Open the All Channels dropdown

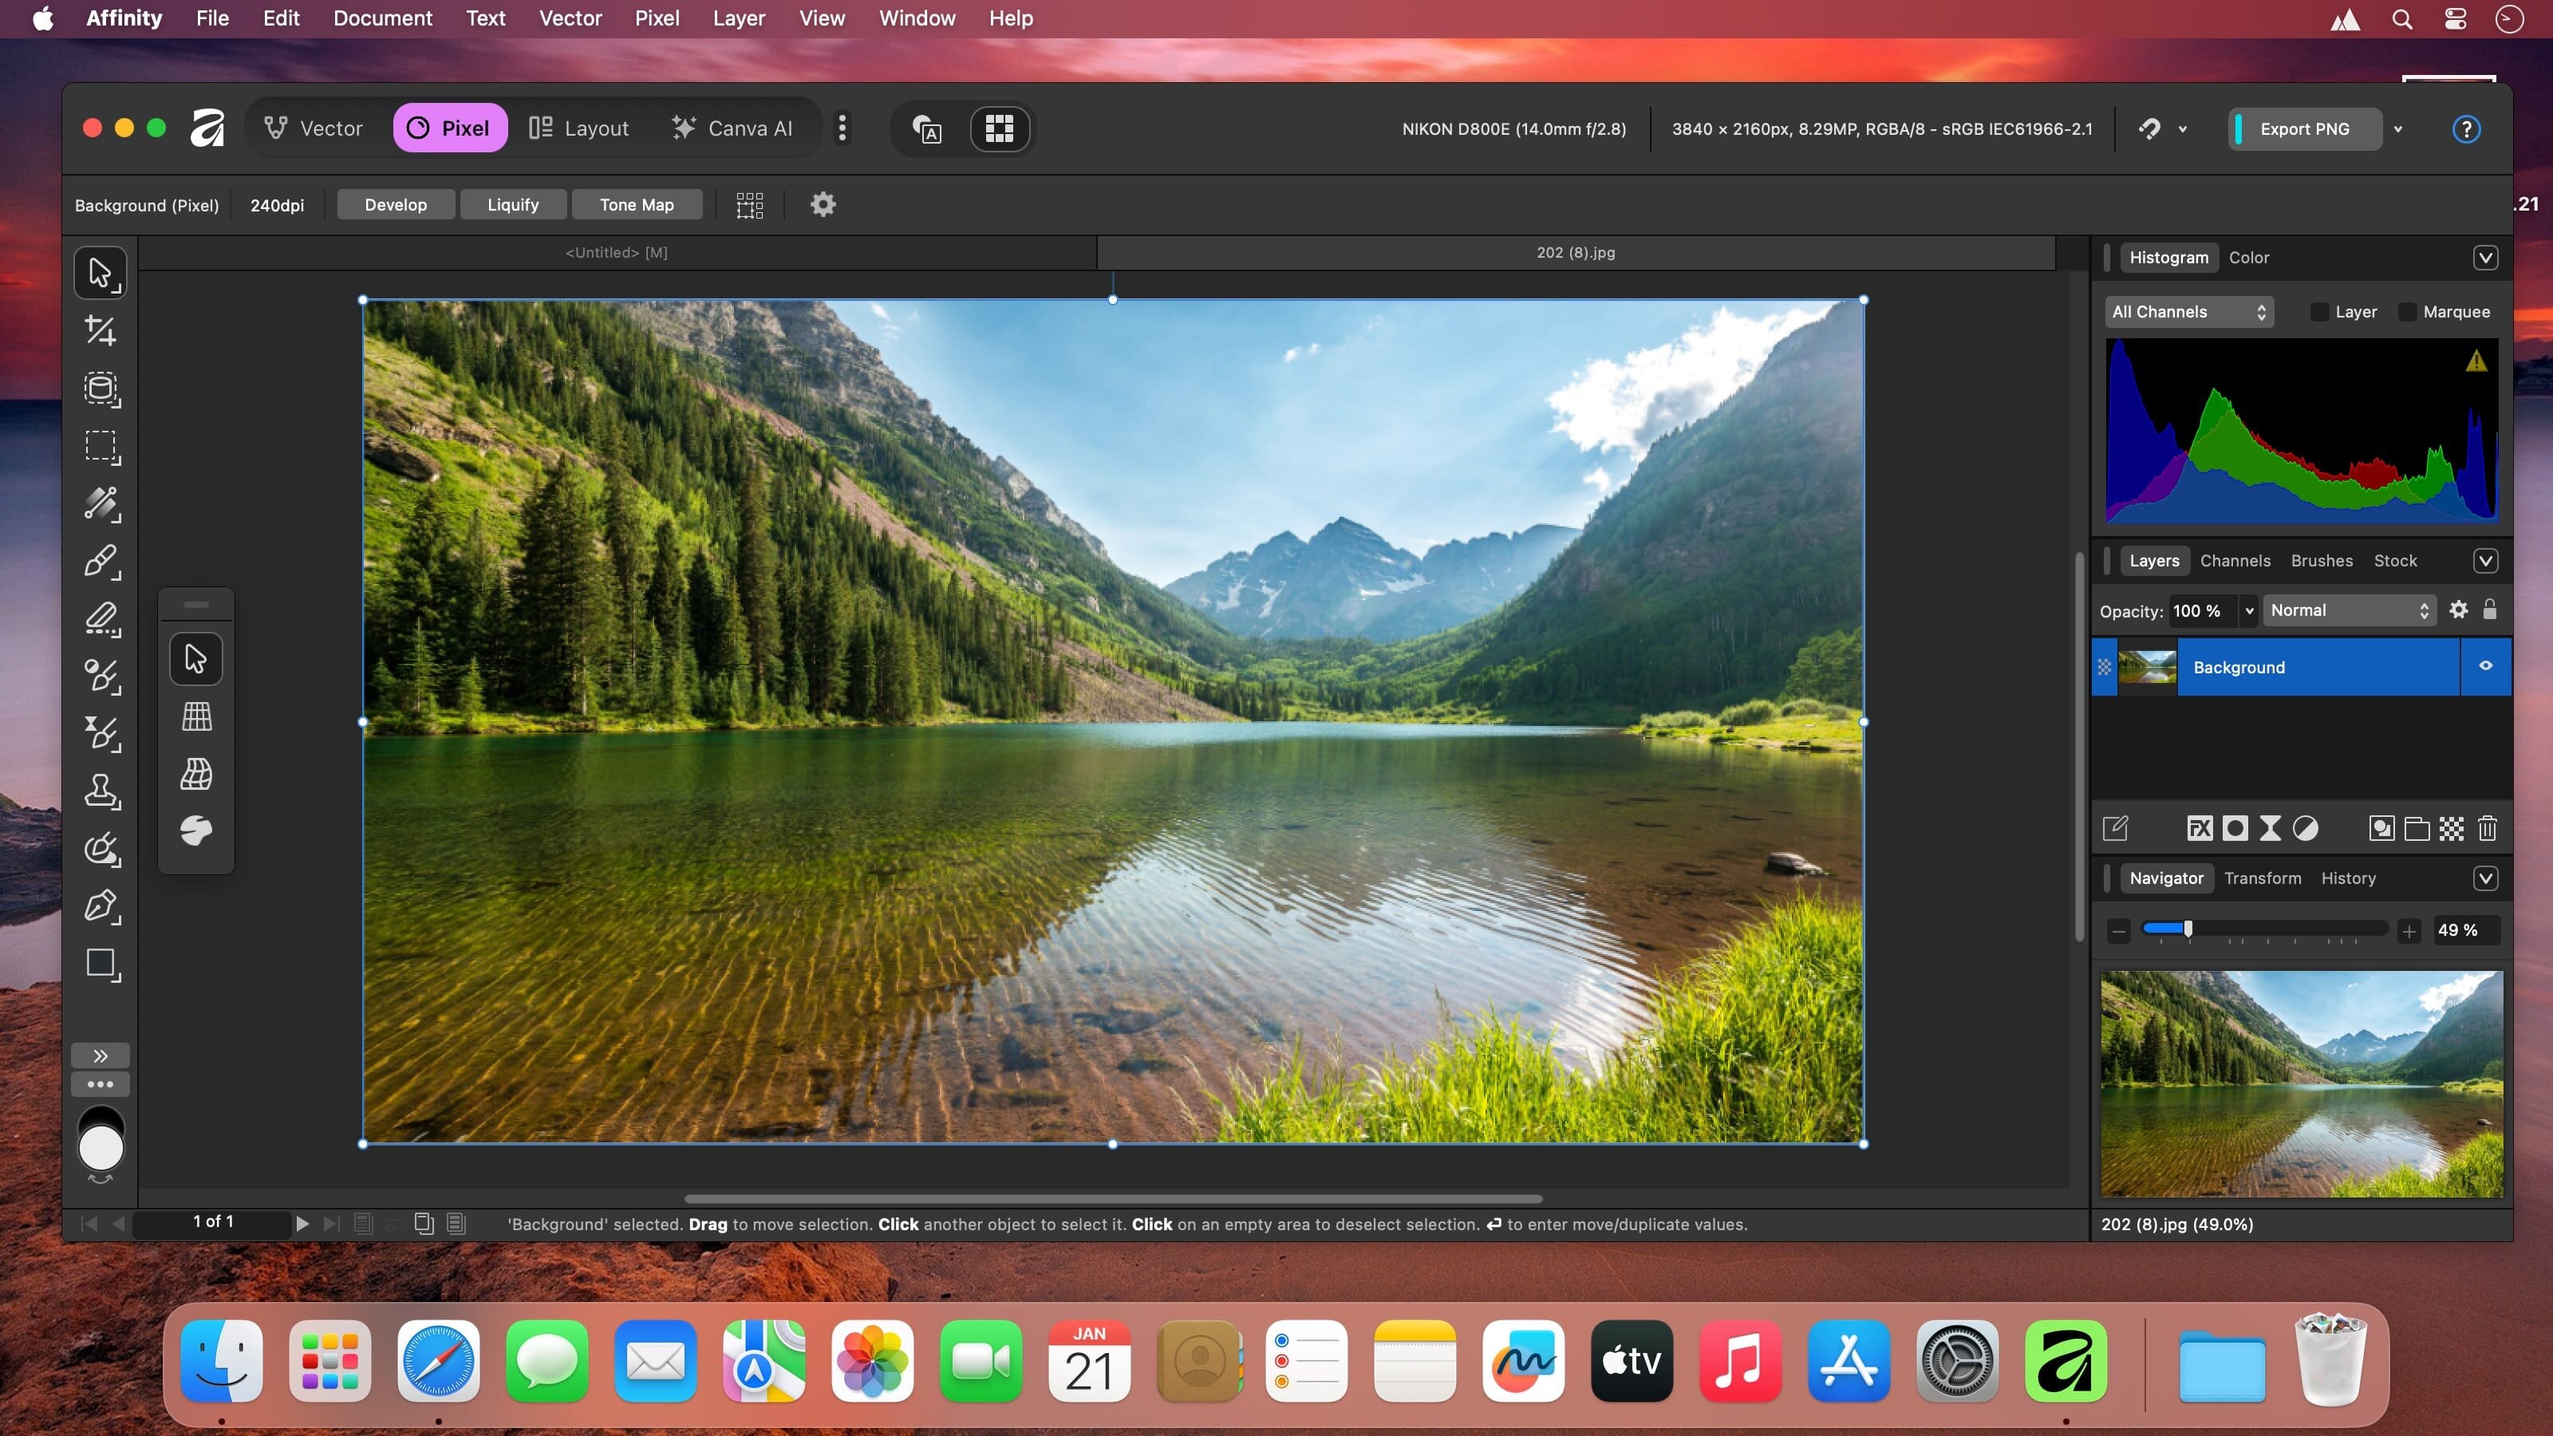tap(2188, 312)
